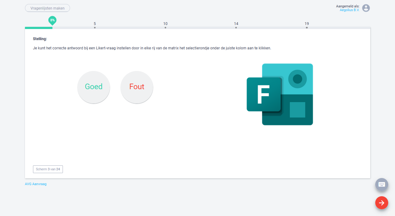Jump to progress marker 19

click(x=307, y=25)
